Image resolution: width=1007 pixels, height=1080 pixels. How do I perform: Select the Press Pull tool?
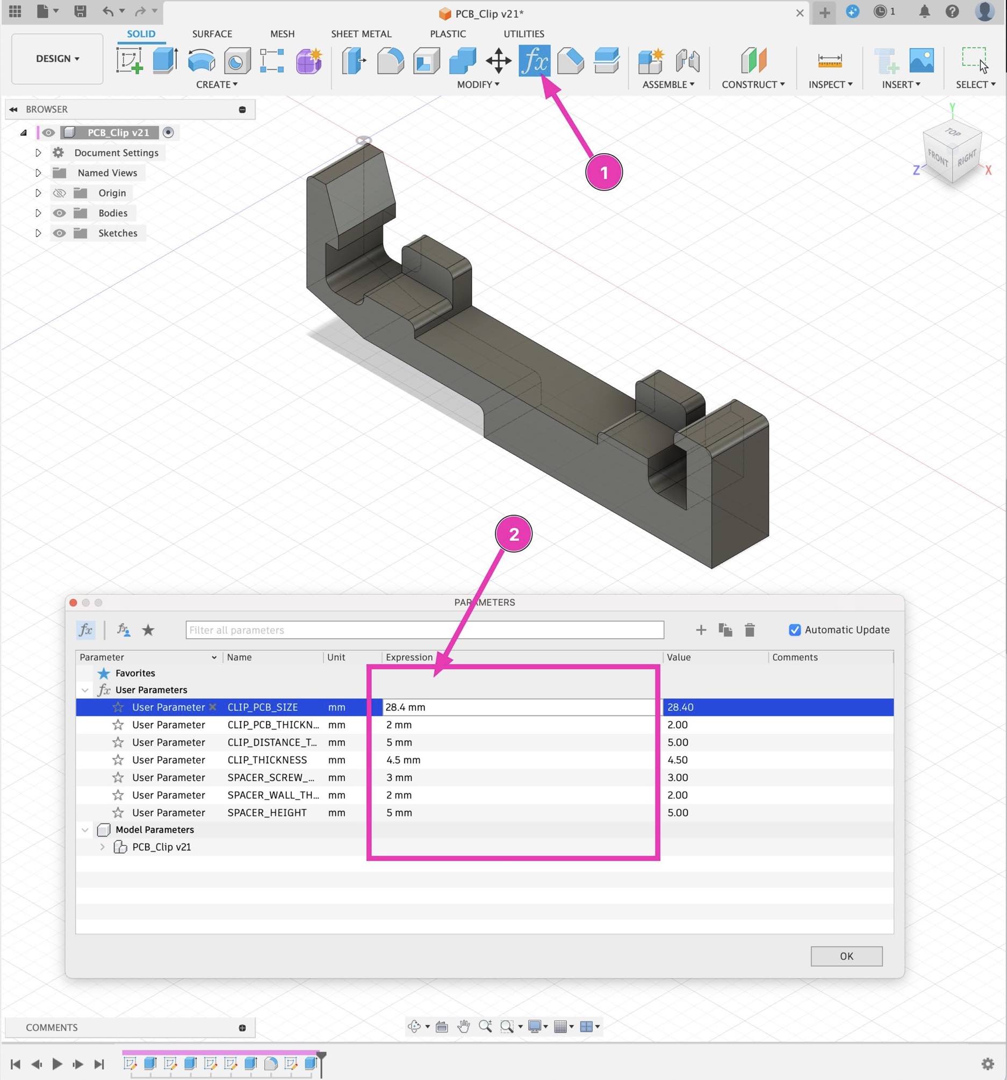(x=354, y=60)
